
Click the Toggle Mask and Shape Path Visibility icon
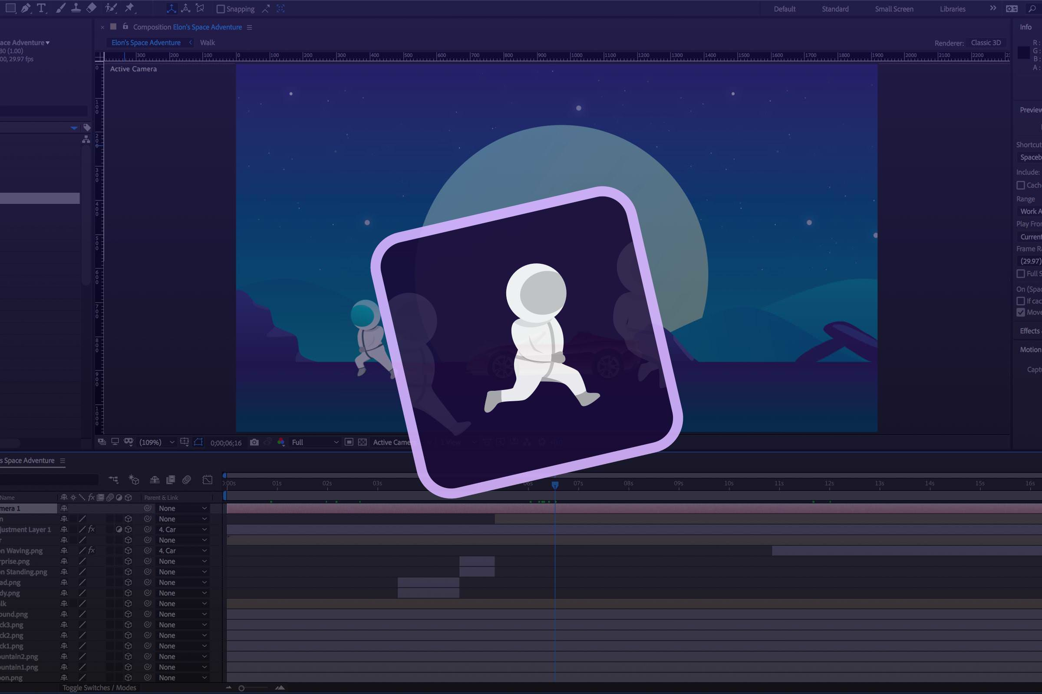tap(198, 442)
